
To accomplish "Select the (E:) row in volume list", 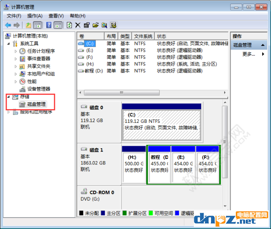I will (x=153, y=50).
